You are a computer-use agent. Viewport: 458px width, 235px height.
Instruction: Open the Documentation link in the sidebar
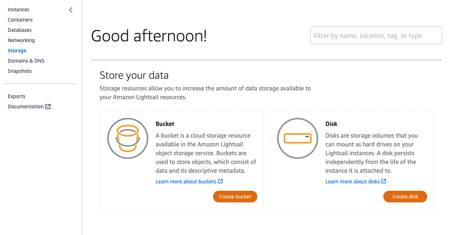tap(26, 107)
